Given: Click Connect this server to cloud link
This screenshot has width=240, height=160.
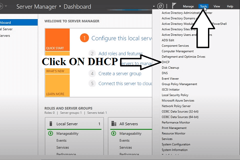Looking at the screenshot, I should (x=125, y=83).
